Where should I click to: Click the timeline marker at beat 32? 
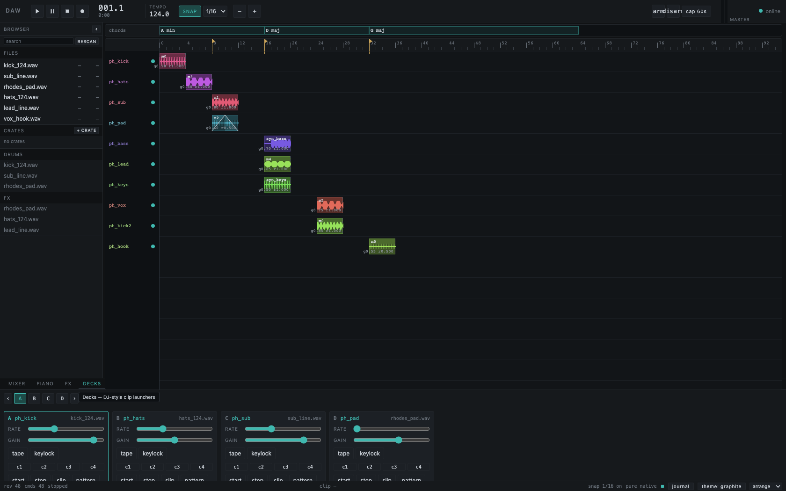coord(371,42)
